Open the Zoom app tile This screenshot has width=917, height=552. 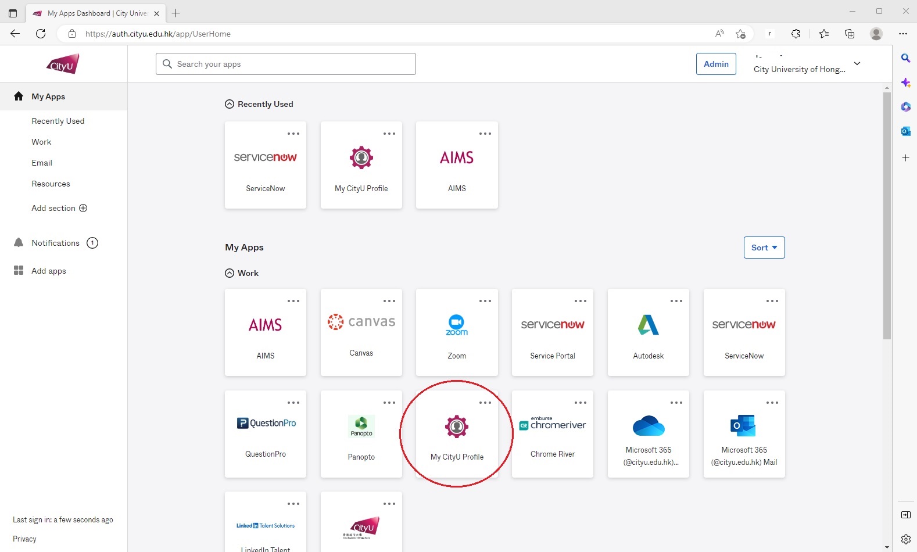[x=457, y=334]
